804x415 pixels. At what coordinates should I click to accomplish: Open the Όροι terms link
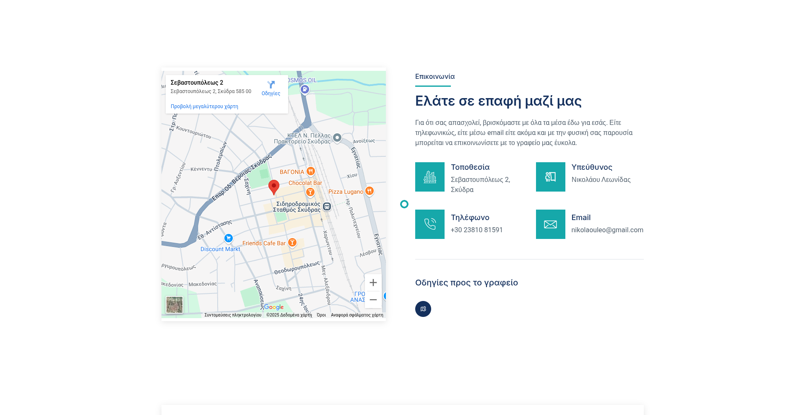(321, 315)
